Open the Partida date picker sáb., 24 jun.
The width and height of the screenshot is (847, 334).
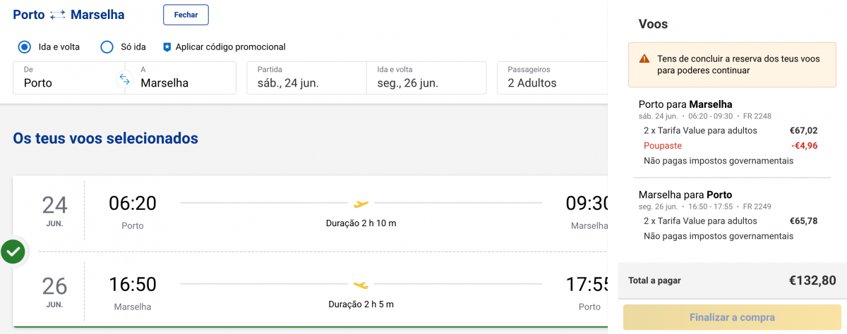tap(306, 78)
